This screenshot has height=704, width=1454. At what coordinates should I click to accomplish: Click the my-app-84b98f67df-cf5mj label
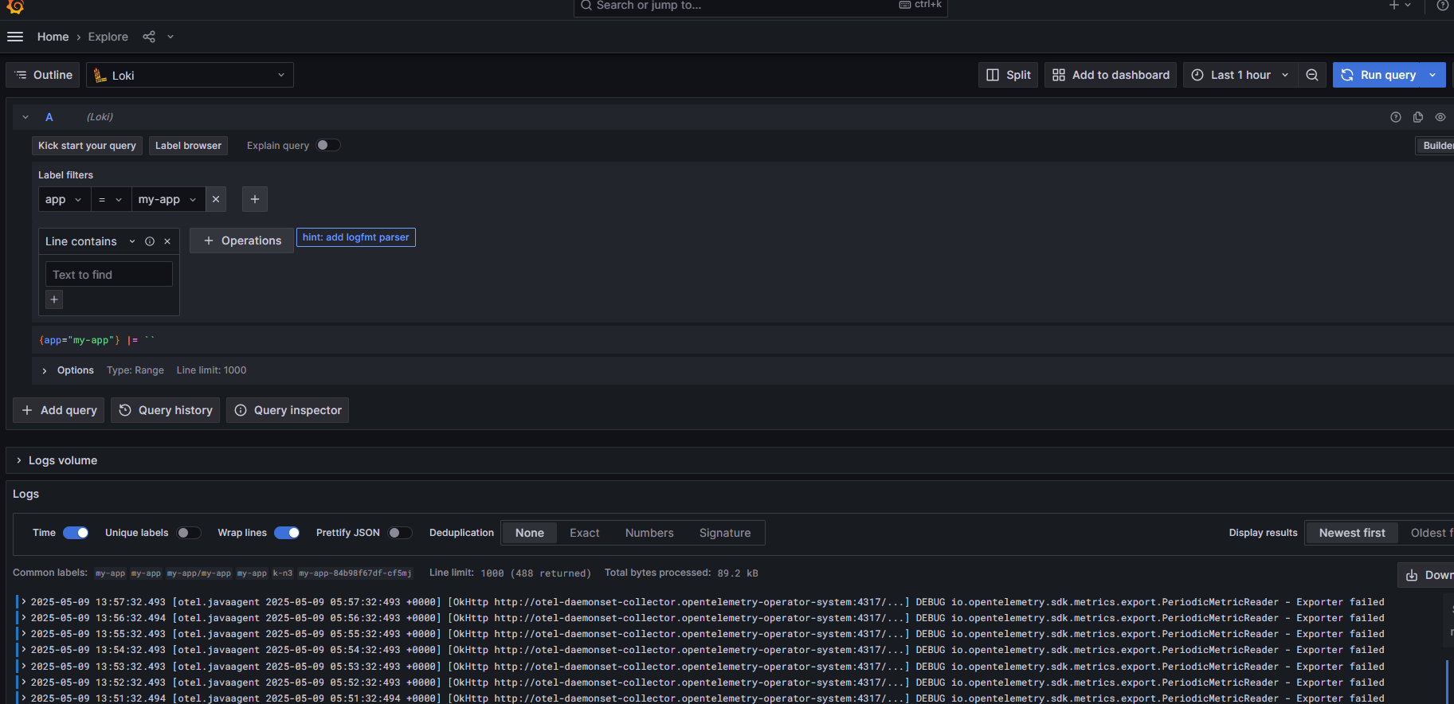[355, 573]
